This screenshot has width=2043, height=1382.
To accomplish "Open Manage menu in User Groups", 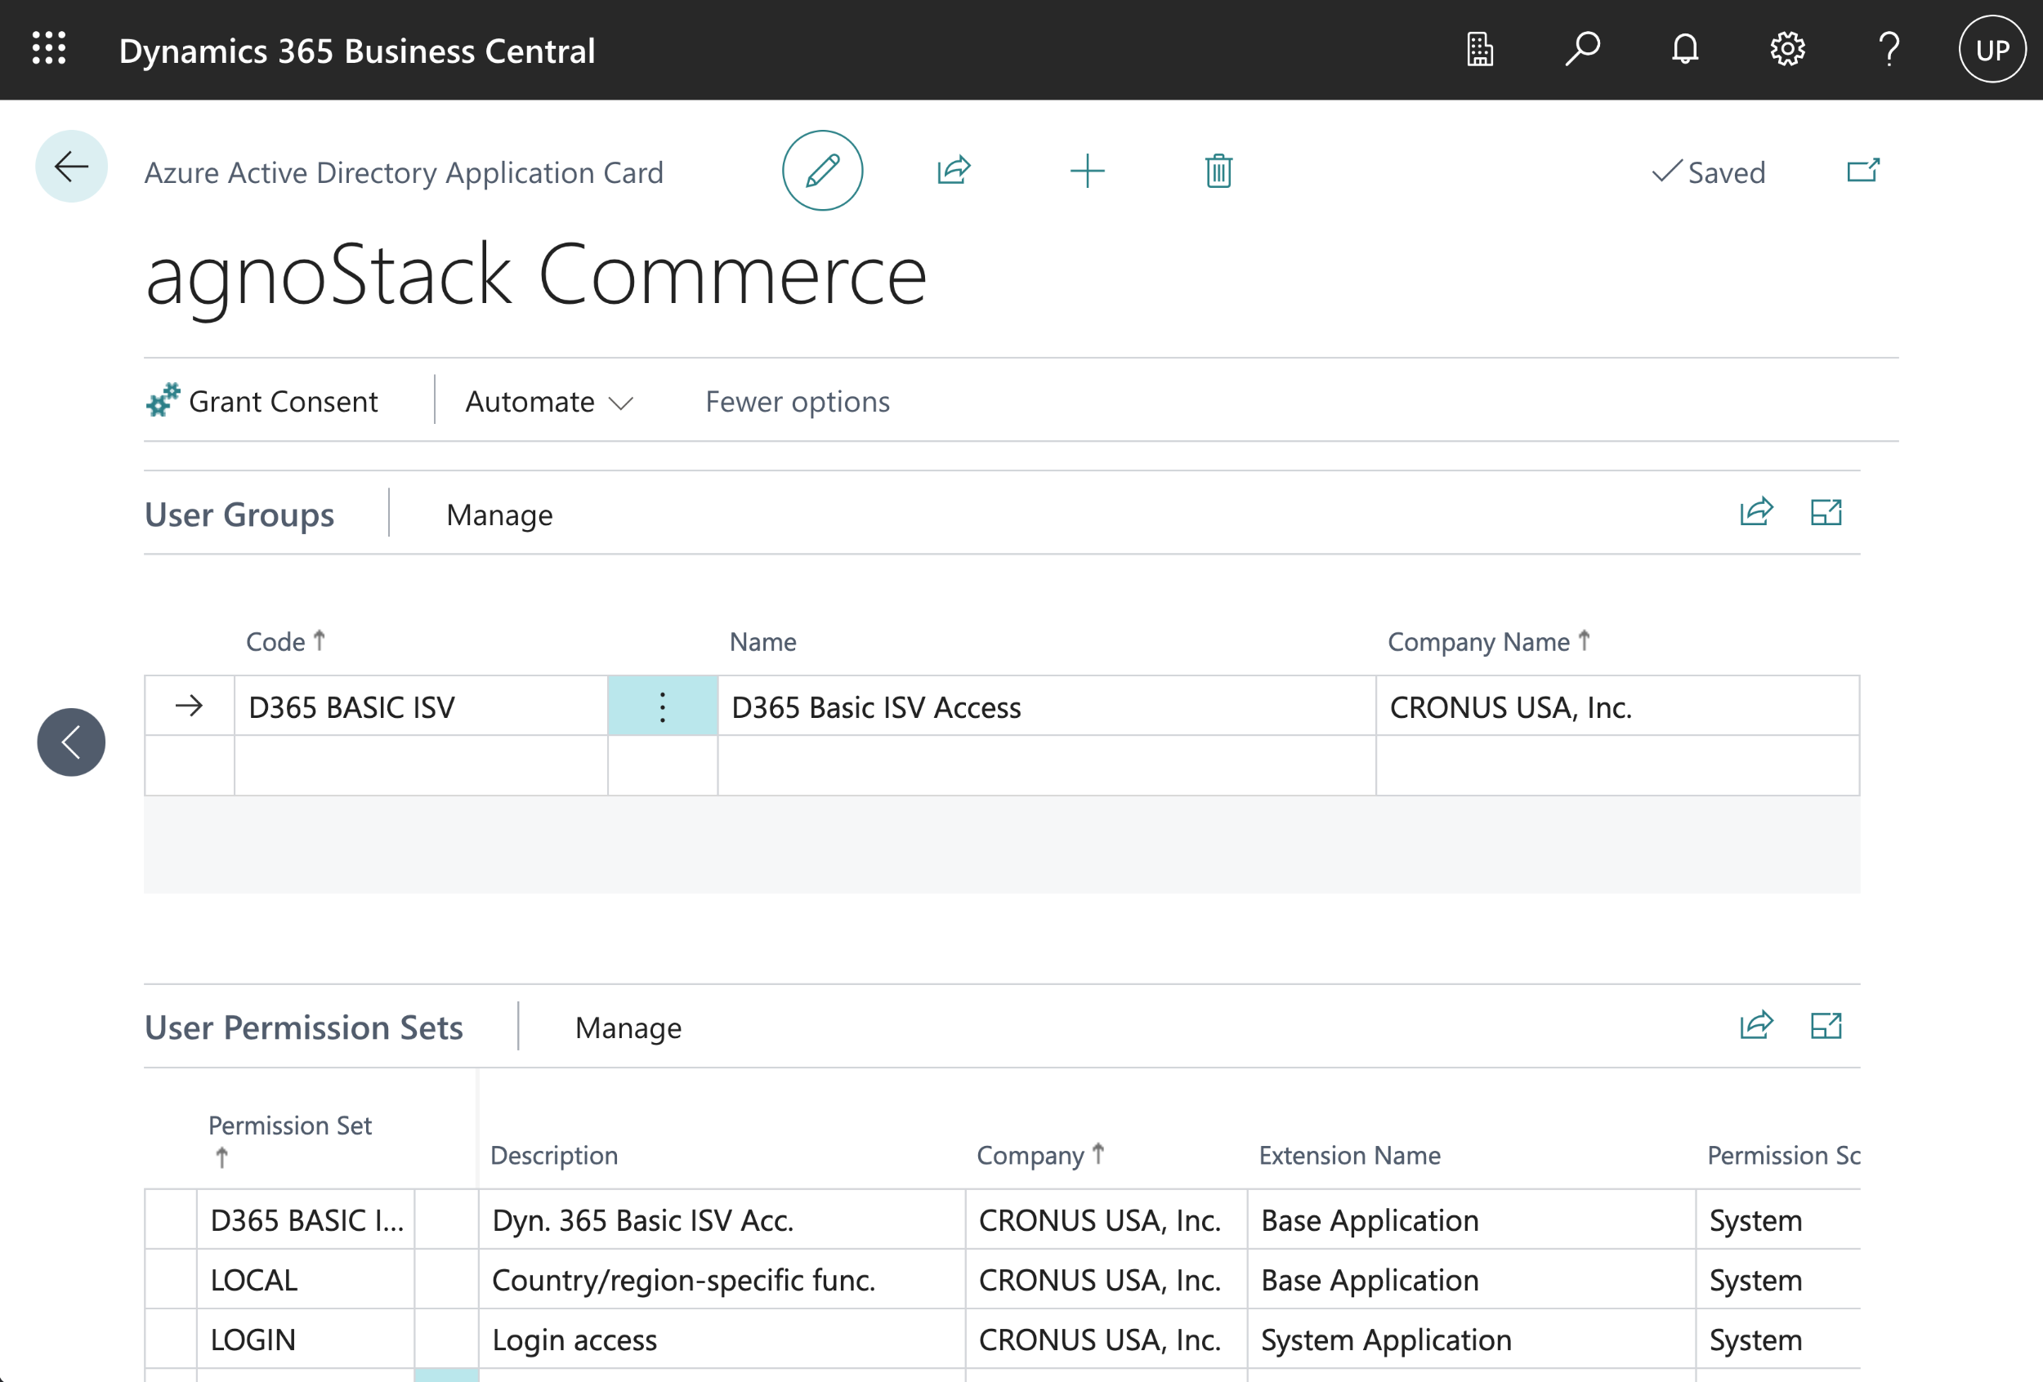I will pos(499,515).
